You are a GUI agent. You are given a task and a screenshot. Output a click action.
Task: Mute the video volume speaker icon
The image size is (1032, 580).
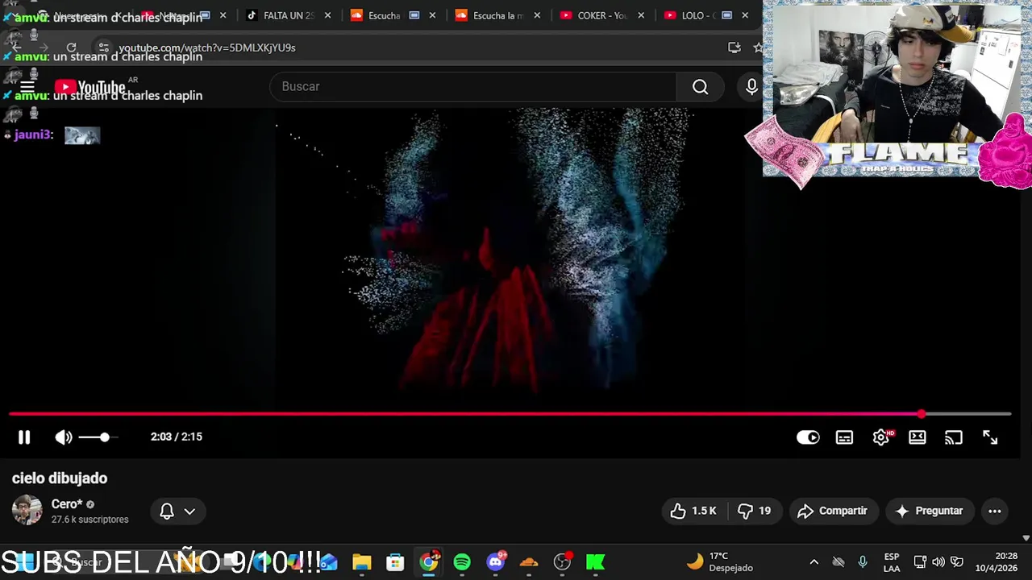[63, 437]
